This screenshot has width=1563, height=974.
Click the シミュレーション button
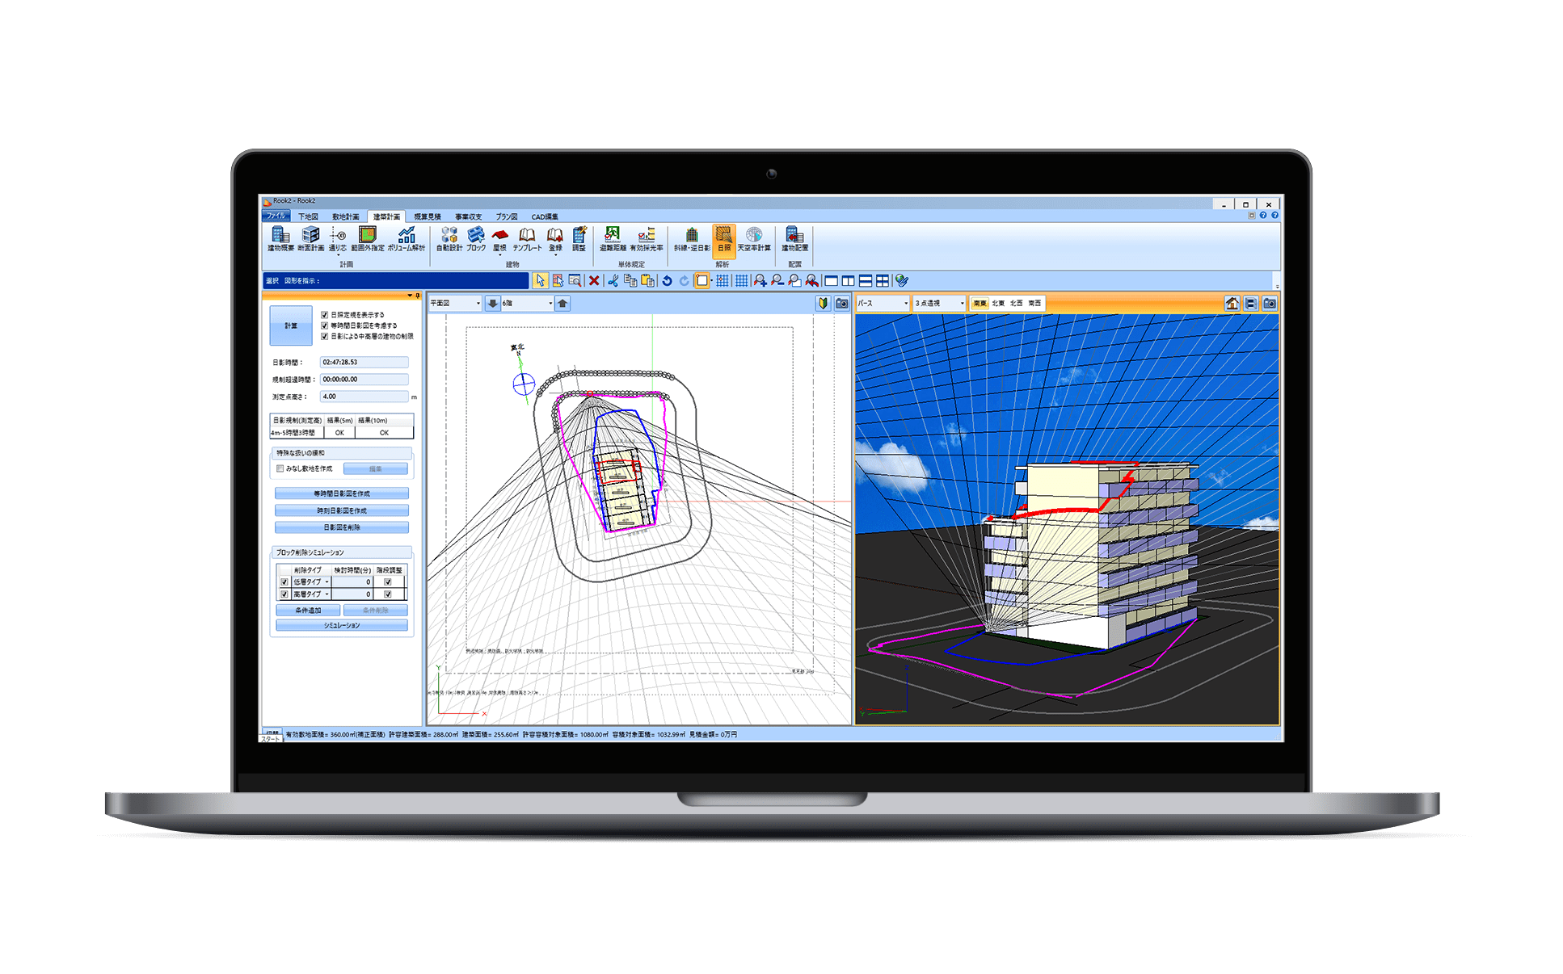click(342, 626)
